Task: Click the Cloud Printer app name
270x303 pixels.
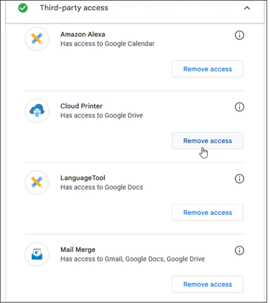Action: click(81, 106)
